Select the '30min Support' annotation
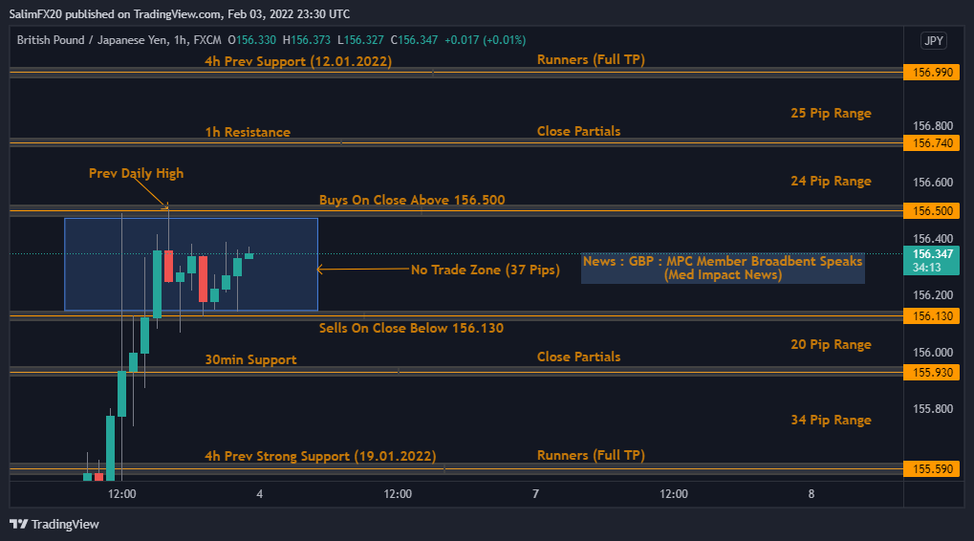The height and width of the screenshot is (541, 974). pos(250,360)
